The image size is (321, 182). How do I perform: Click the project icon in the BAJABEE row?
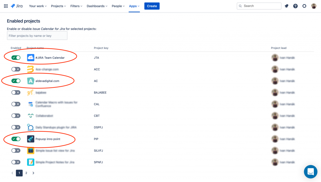[30, 92]
